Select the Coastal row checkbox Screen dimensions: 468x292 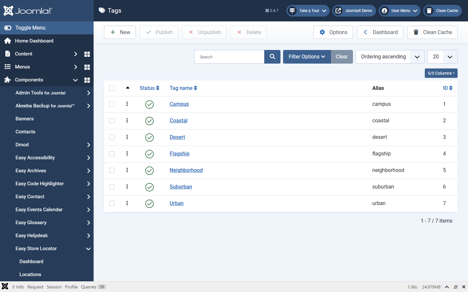click(112, 121)
